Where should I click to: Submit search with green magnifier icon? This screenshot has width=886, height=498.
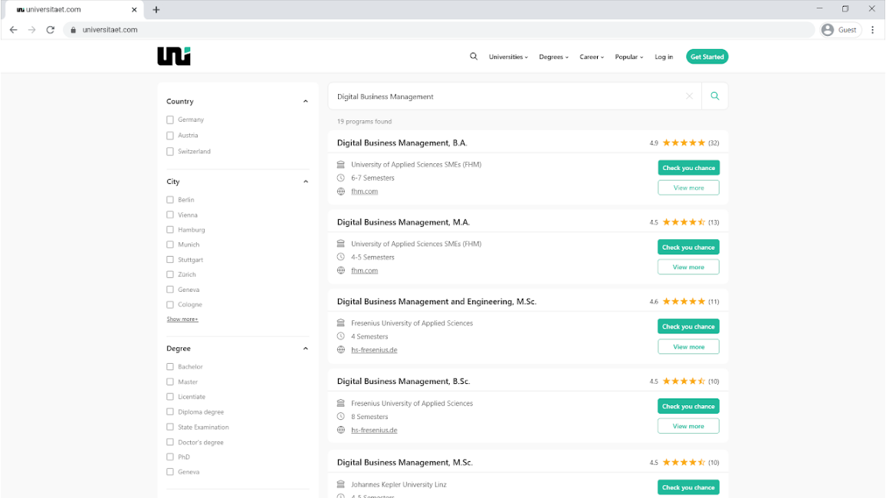pos(715,96)
